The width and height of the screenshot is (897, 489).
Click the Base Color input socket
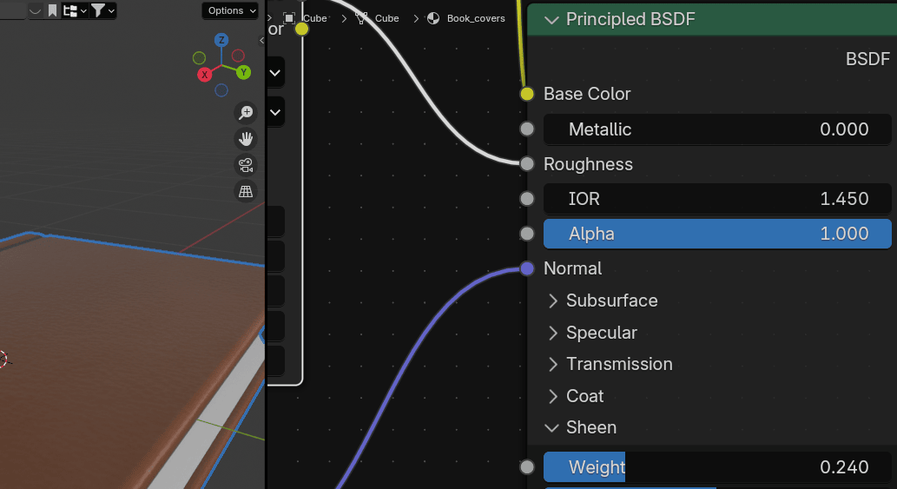click(x=526, y=94)
